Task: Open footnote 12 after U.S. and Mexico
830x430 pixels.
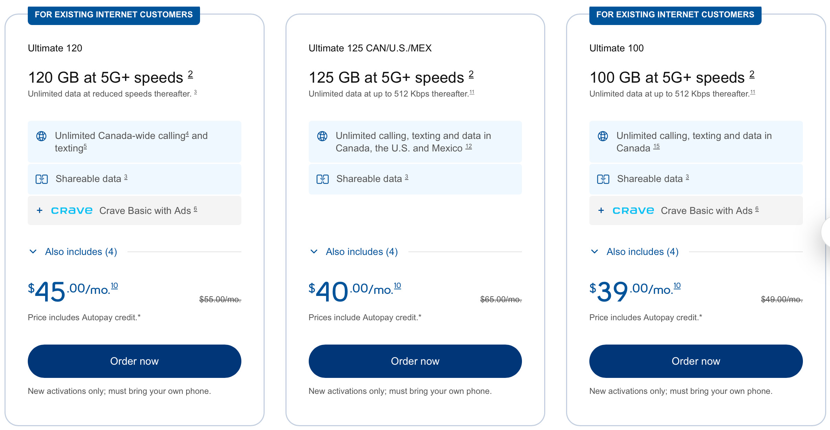Action: (x=468, y=146)
